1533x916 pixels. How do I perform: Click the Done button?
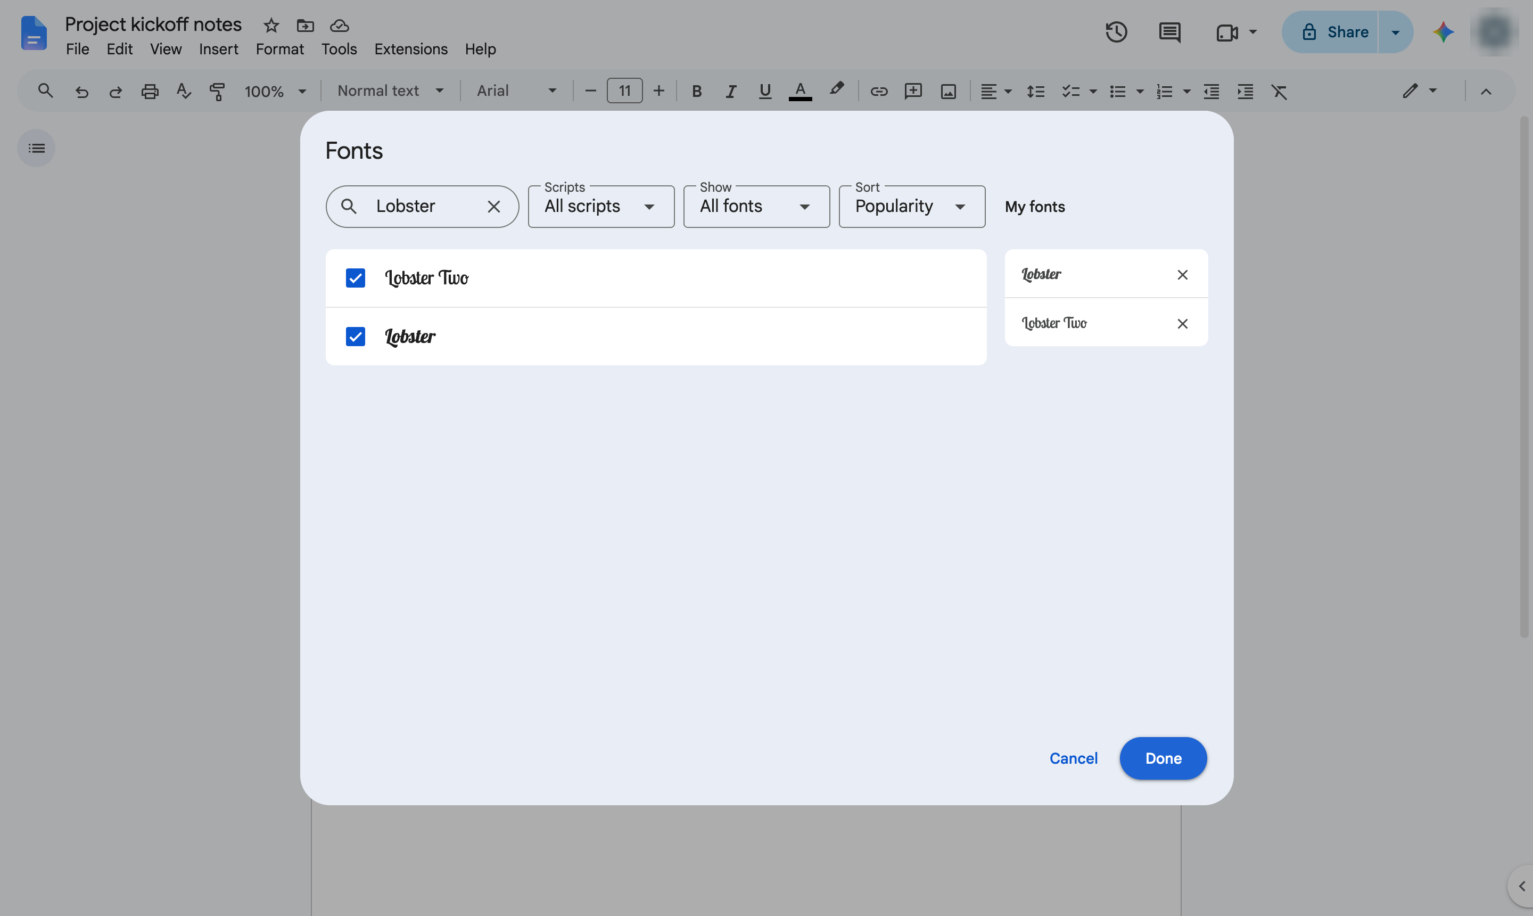[1163, 758]
